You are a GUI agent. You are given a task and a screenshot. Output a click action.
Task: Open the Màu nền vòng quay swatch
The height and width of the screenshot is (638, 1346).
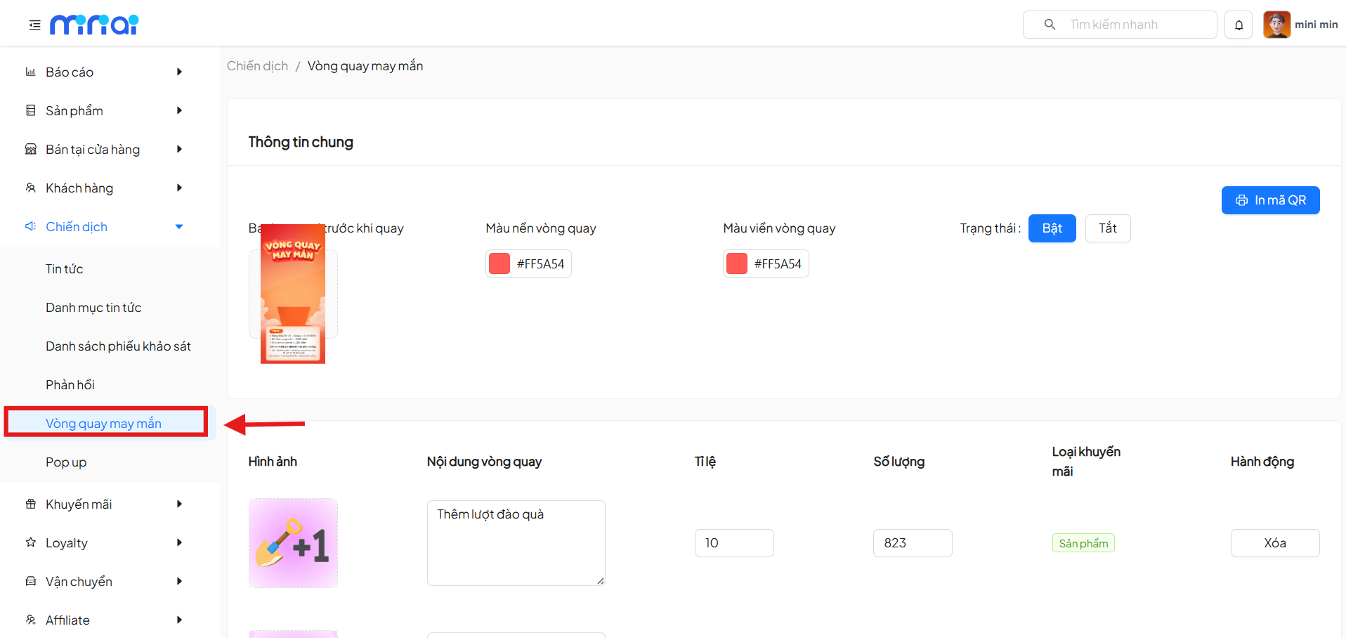pyautogui.click(x=499, y=263)
